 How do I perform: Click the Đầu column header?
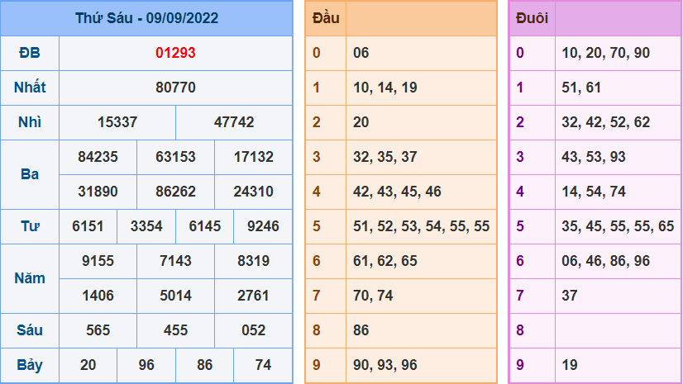pyautogui.click(x=326, y=18)
